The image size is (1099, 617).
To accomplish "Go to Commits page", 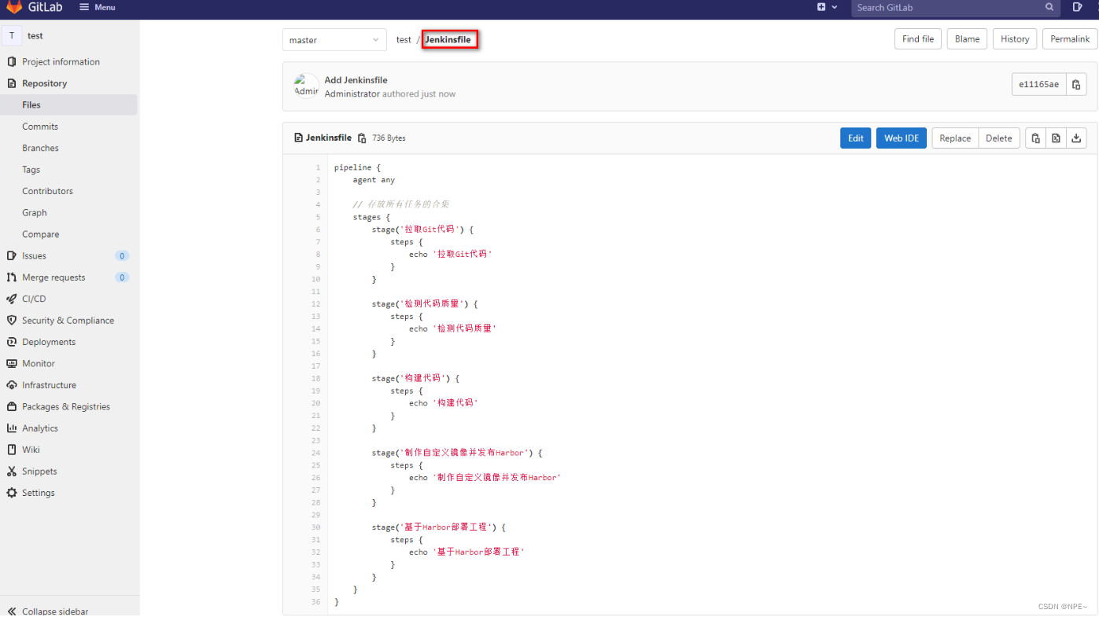I will (40, 127).
